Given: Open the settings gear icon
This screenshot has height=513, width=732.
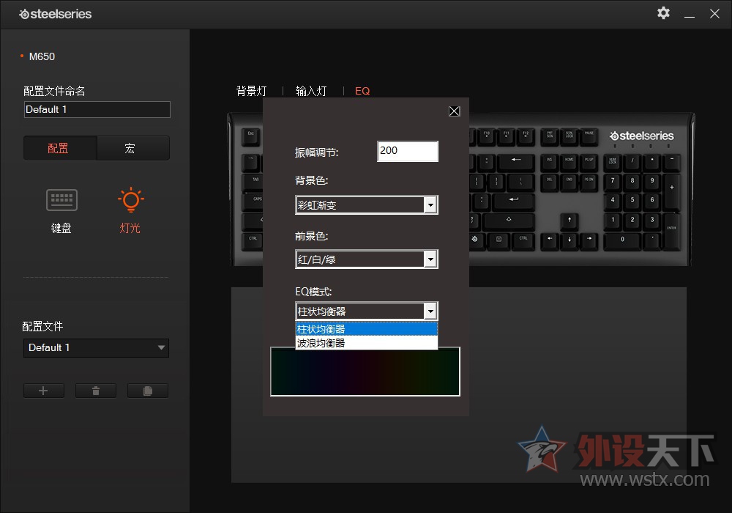Looking at the screenshot, I should pos(662,13).
